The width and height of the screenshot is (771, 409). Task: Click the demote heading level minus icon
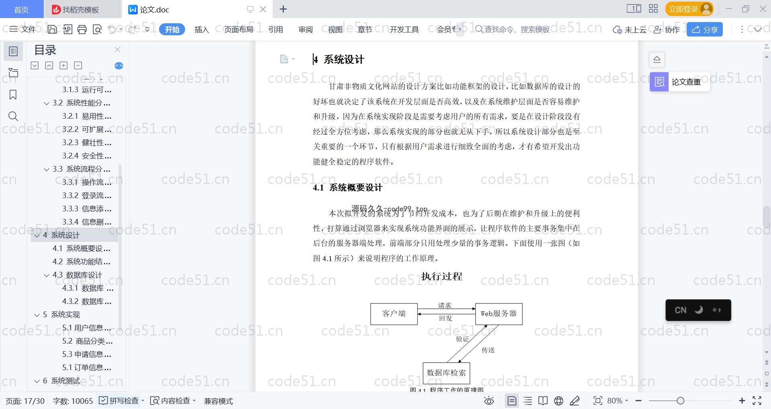(78, 65)
